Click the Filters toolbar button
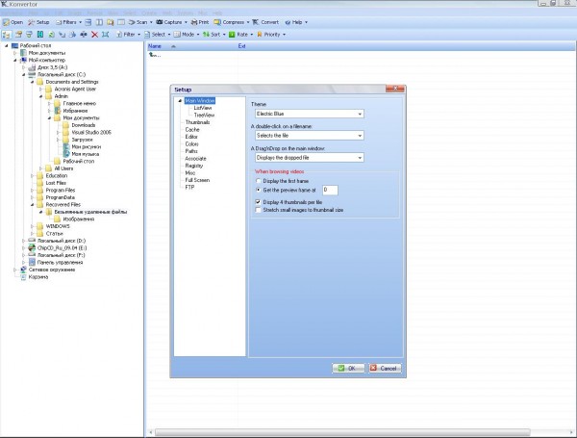 tap(69, 22)
